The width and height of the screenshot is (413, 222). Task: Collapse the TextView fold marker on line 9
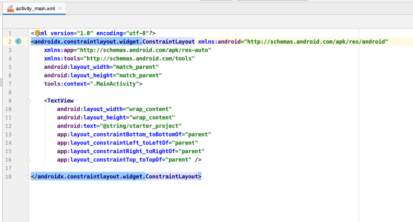(29, 101)
